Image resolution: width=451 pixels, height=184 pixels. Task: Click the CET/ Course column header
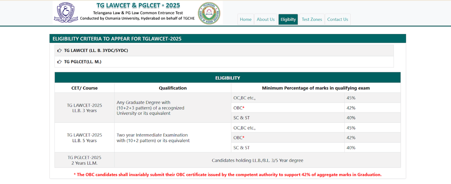(x=85, y=88)
